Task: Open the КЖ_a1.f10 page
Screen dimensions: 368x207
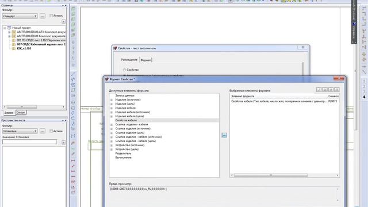Action: coord(24,48)
